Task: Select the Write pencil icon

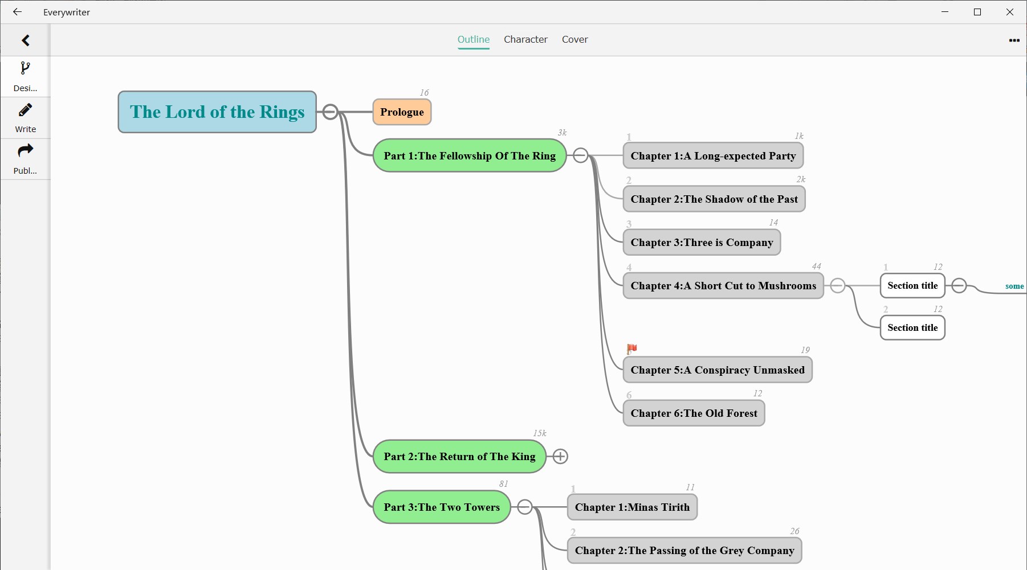Action: click(x=25, y=110)
